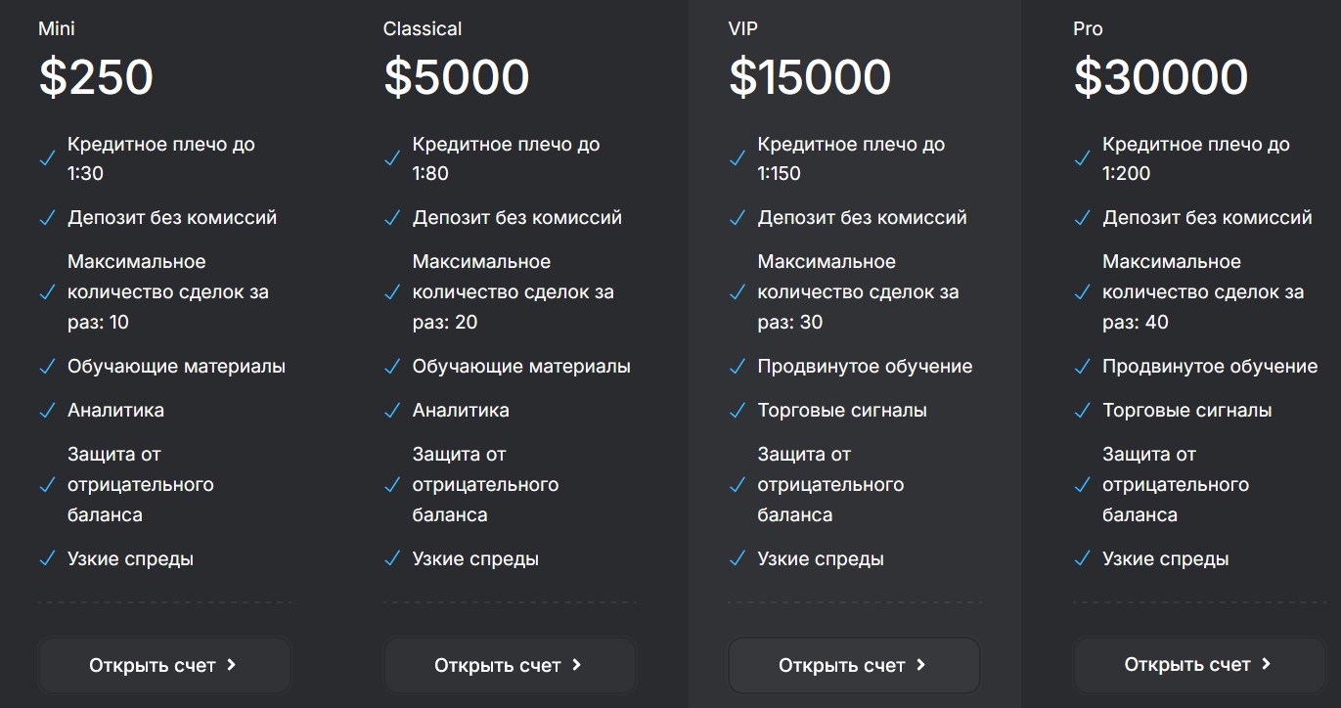Image resolution: width=1341 pixels, height=708 pixels.
Task: Select the $15000 VIP price heading
Action: pyautogui.click(x=810, y=78)
